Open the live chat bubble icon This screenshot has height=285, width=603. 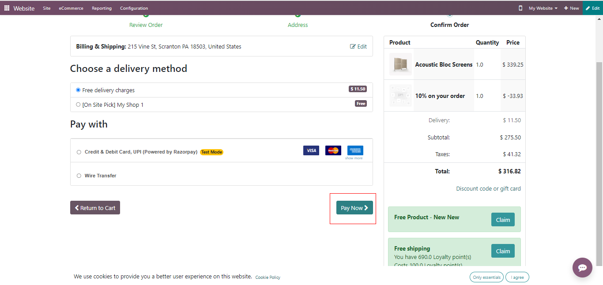[x=582, y=267]
